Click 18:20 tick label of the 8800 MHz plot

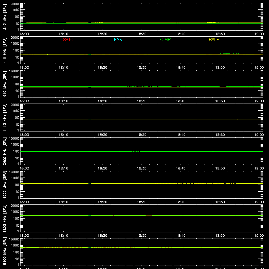(x=103, y=236)
